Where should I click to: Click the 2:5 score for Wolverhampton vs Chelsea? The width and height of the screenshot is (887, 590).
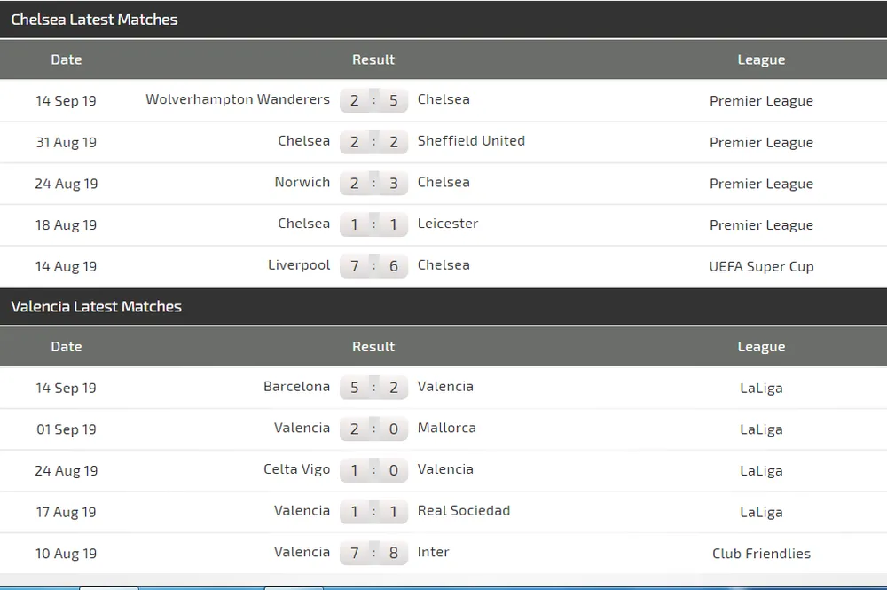pyautogui.click(x=373, y=100)
